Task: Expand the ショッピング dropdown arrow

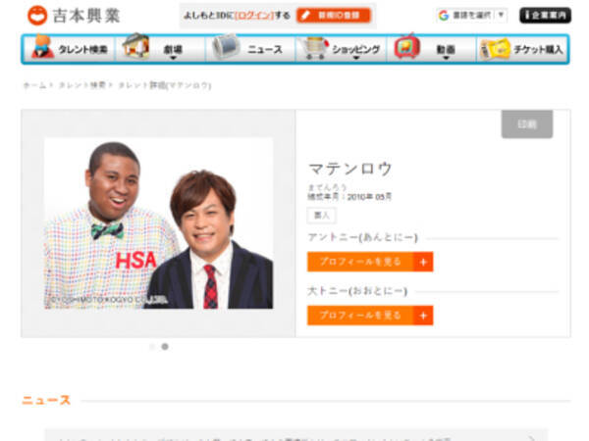Action: tap(356, 58)
